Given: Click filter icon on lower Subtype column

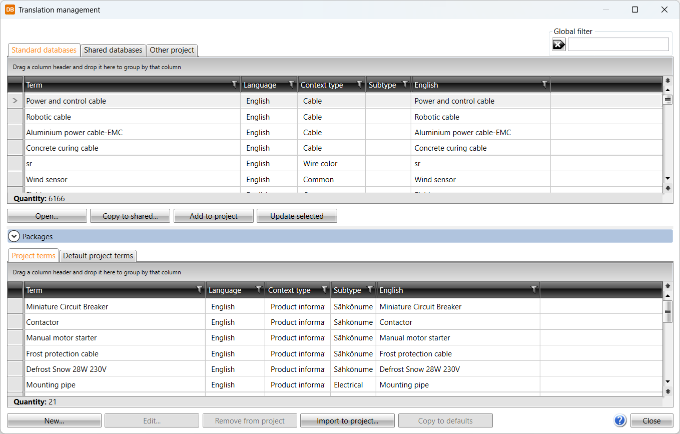Looking at the screenshot, I should coord(370,290).
